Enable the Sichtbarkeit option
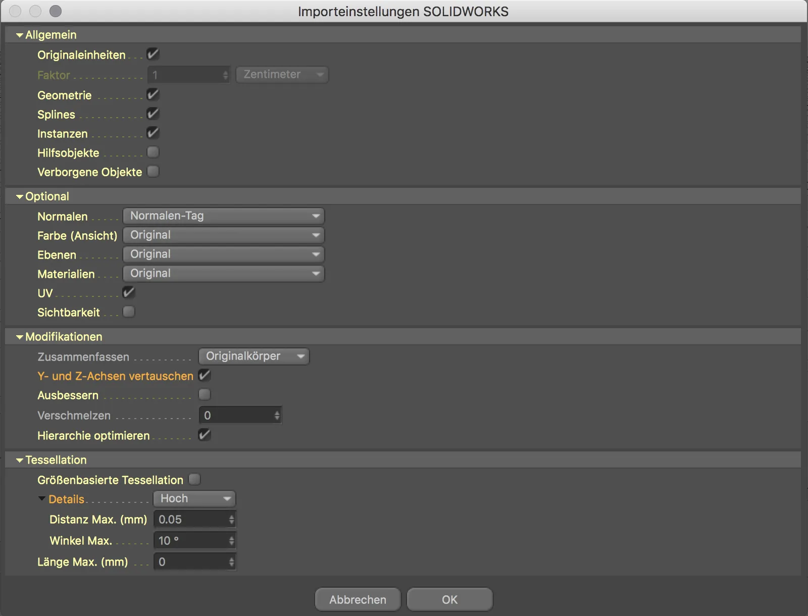Screen dimensions: 808x616 coord(129,312)
